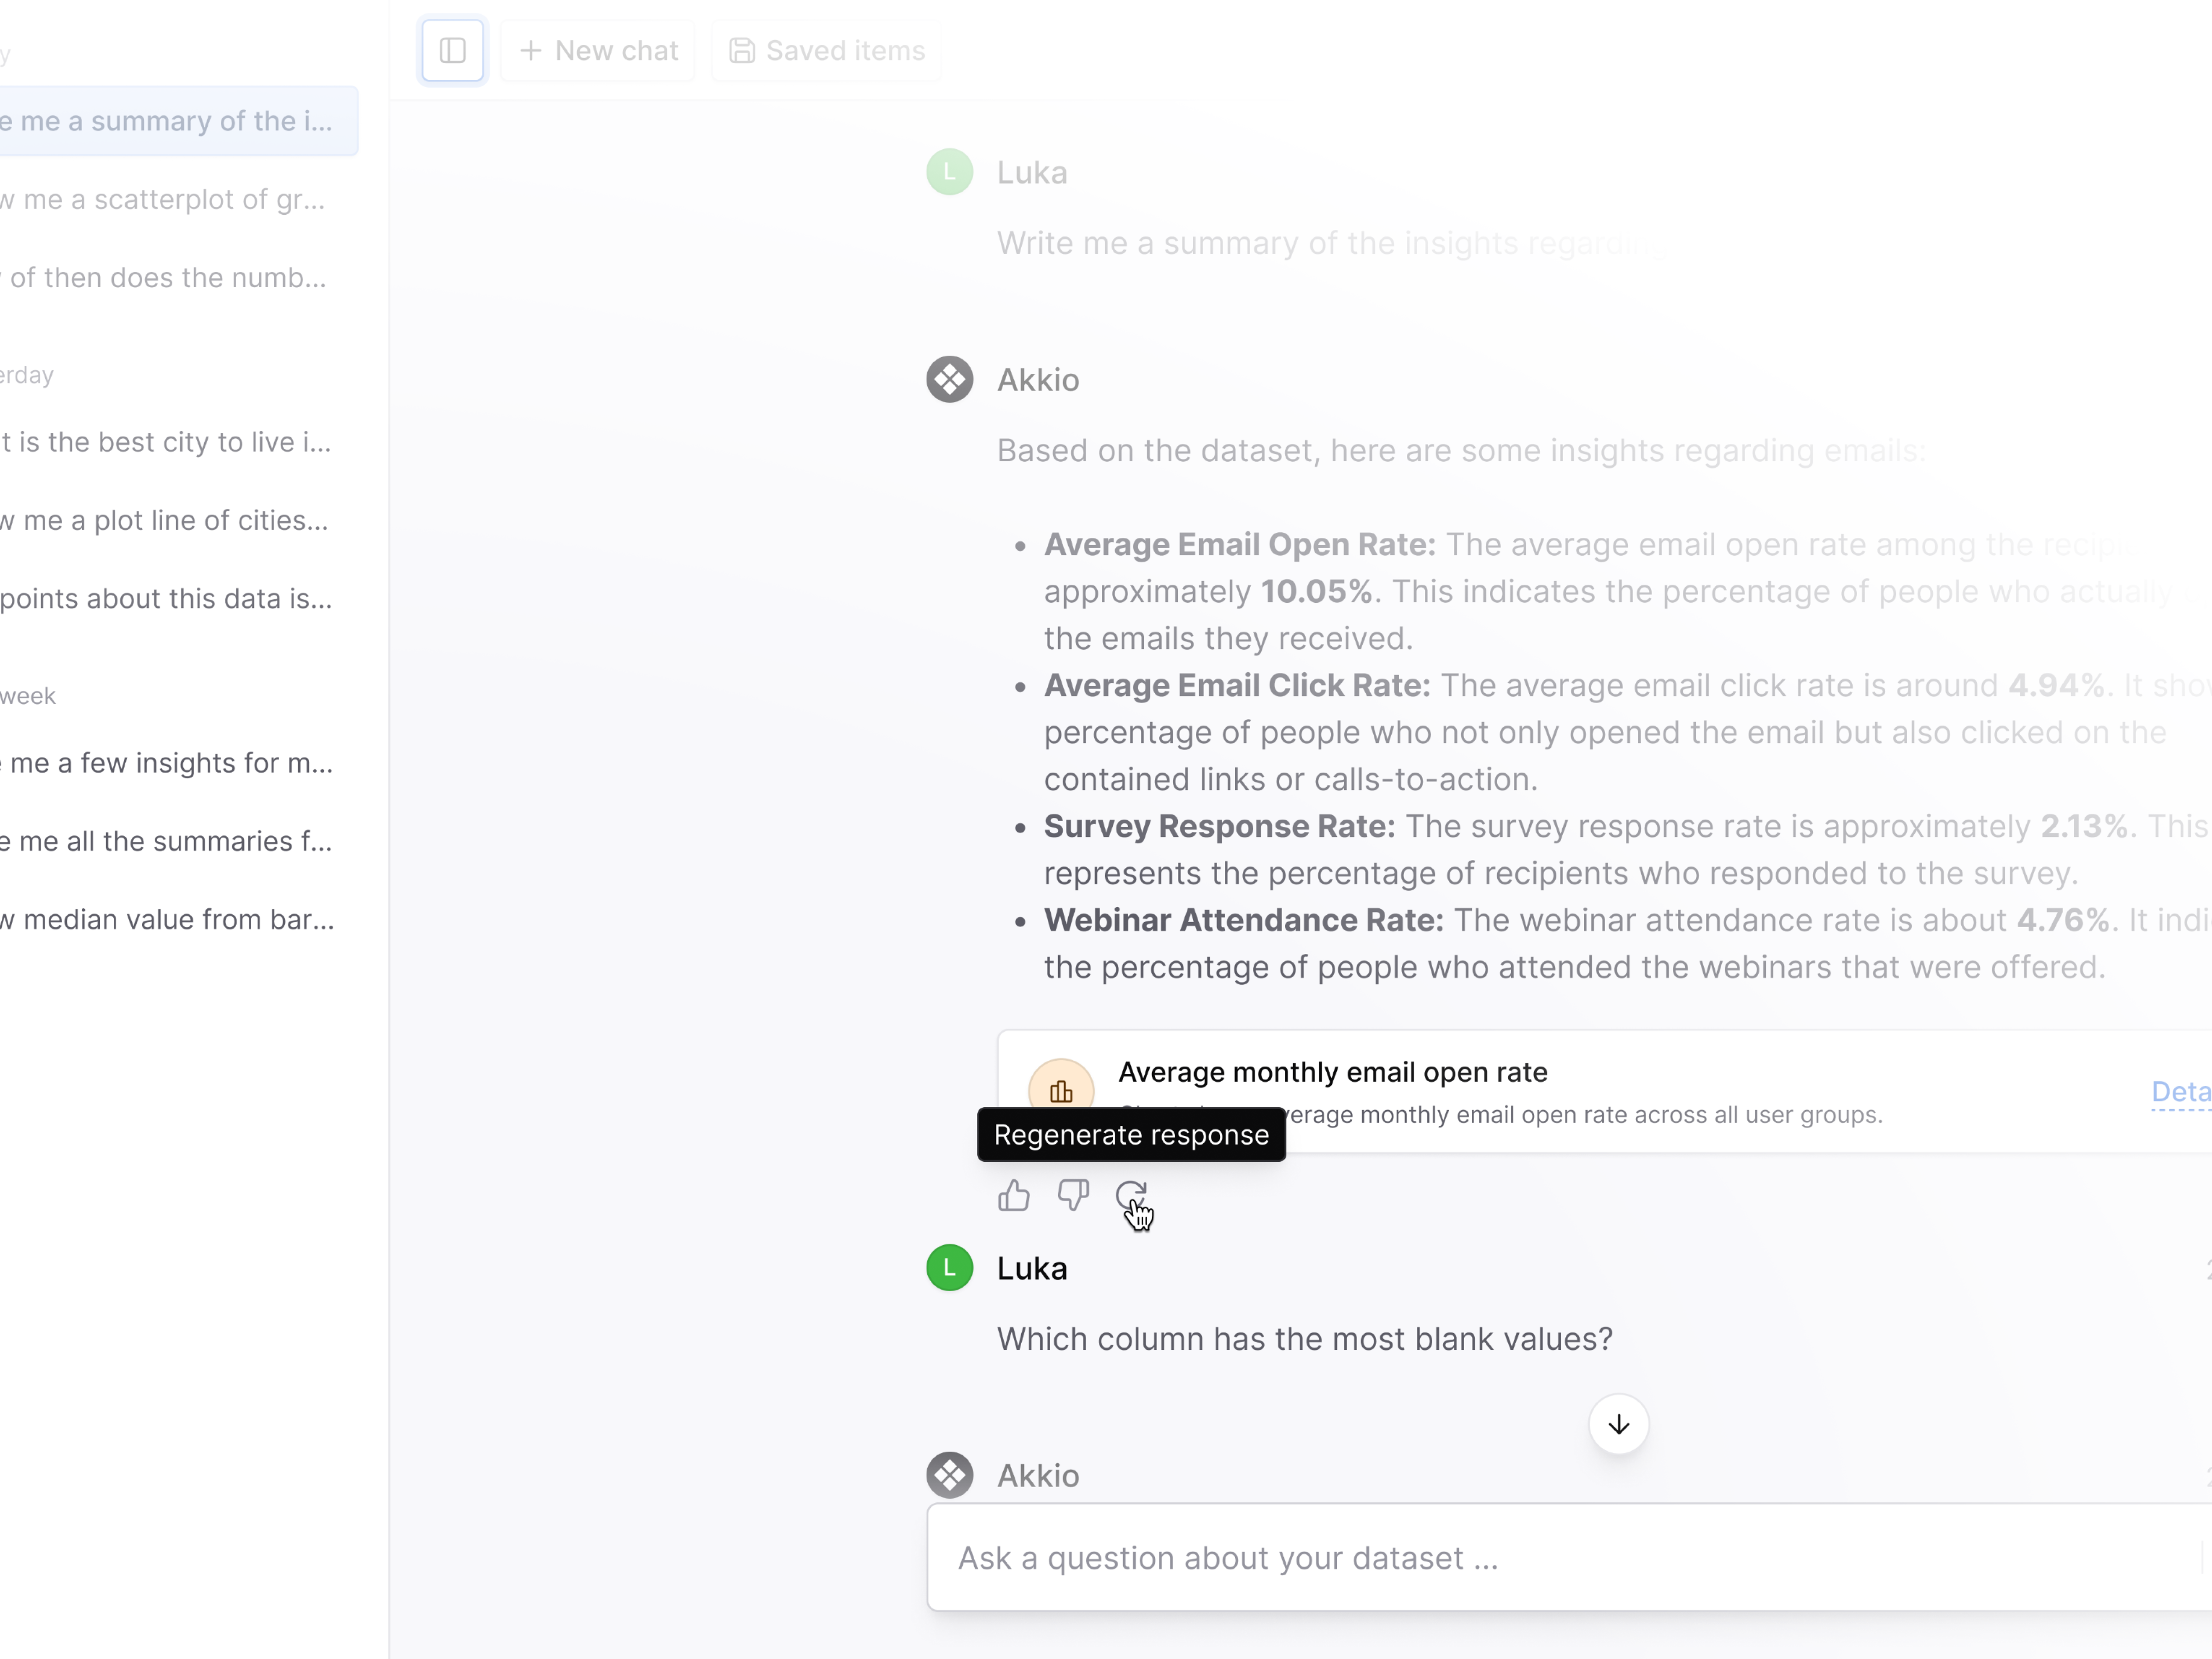The width and height of the screenshot is (2212, 1659).
Task: Open the plot line of cities chat
Action: (165, 520)
